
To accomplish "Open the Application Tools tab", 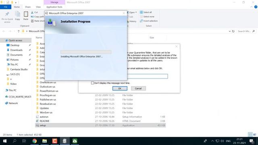I will point(54,7).
